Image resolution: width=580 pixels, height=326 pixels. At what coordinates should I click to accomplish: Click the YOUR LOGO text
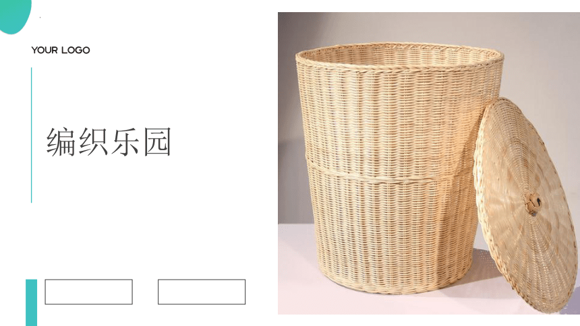pos(61,51)
